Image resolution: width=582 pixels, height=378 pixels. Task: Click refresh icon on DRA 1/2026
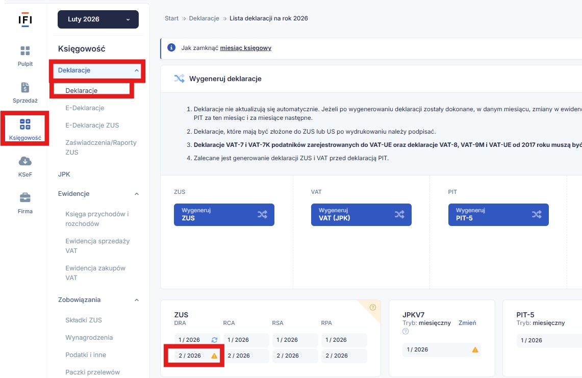click(214, 340)
